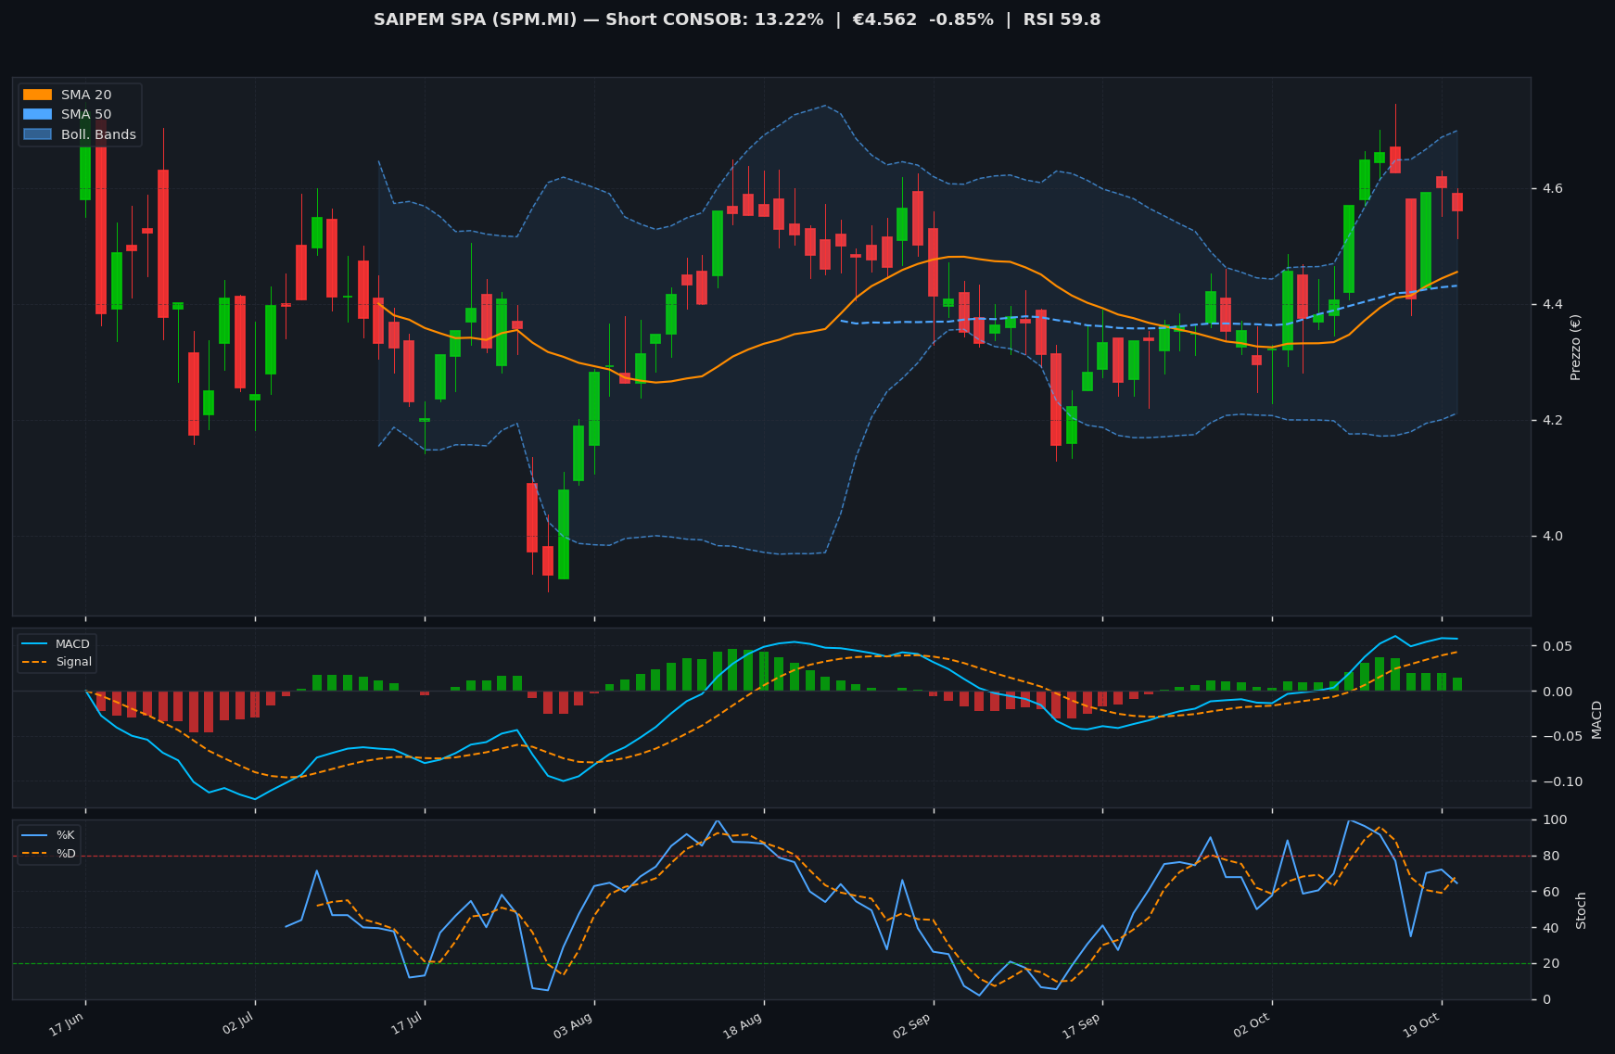Click the "03 Aug" date label

click(573, 1026)
